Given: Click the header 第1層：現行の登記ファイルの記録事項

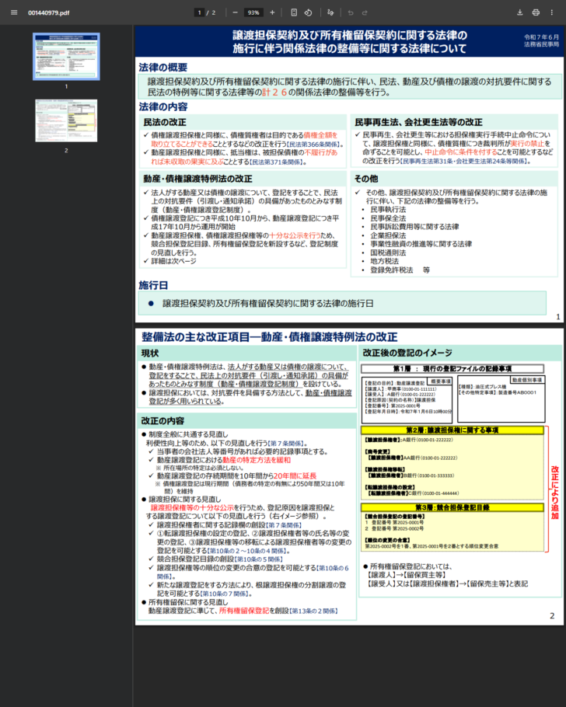Looking at the screenshot, I should 452,369.
